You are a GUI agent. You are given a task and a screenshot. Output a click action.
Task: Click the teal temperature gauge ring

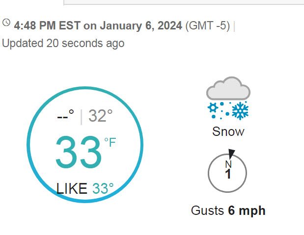pos(85,145)
